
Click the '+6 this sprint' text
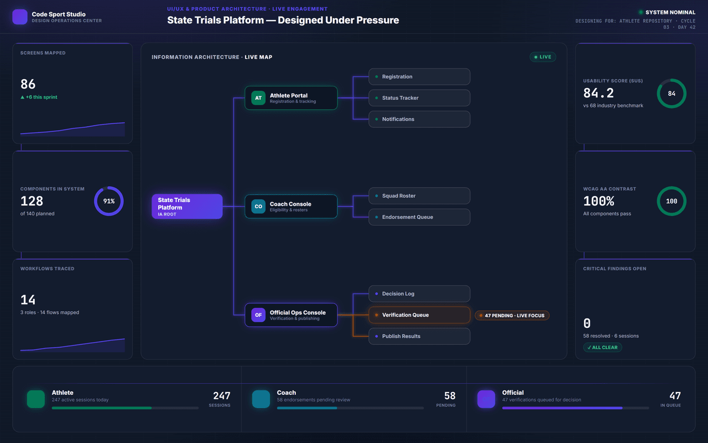(x=39, y=97)
